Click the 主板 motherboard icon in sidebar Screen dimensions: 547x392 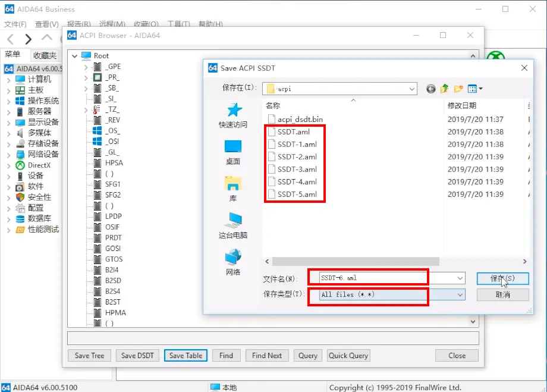[20, 90]
